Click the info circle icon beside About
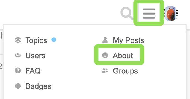This screenshot has width=190, height=99. click(x=105, y=55)
